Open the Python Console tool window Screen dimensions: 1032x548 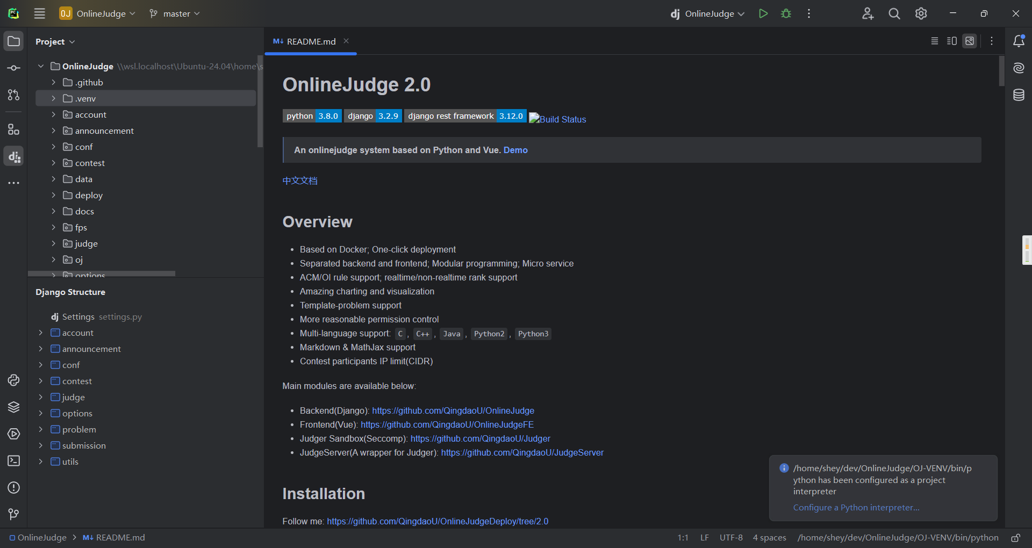(14, 380)
